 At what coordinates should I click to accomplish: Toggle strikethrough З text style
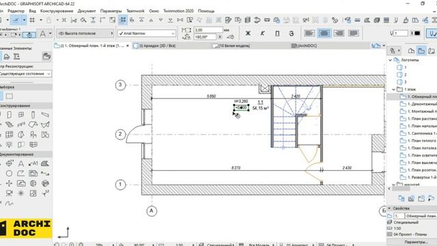tap(292, 33)
